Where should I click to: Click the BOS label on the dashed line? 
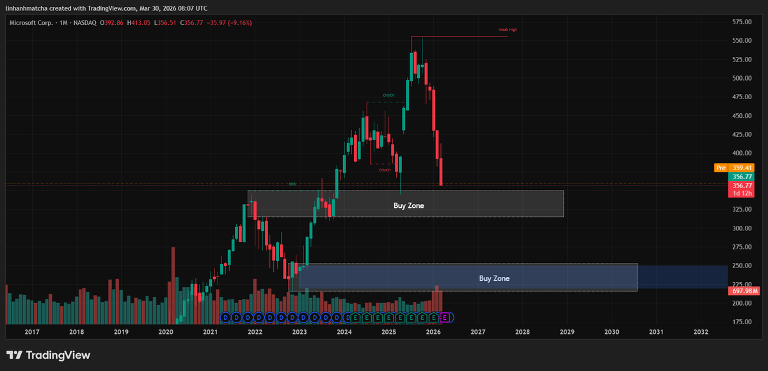tap(292, 185)
